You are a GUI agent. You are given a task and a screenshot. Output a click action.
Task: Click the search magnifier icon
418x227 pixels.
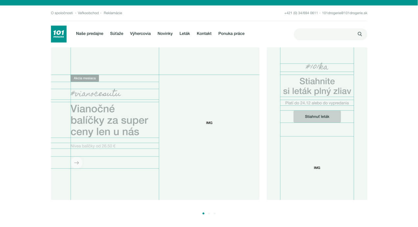360,34
